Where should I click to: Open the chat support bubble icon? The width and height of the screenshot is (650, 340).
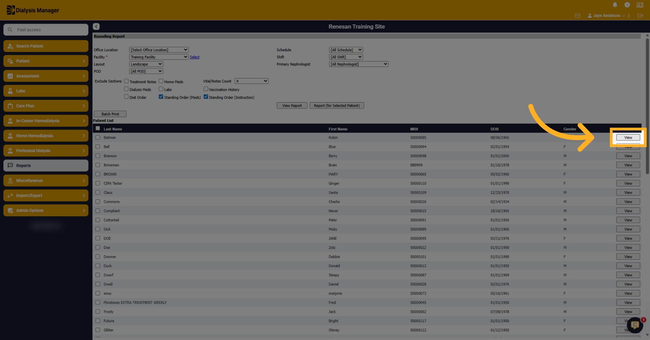(x=635, y=325)
